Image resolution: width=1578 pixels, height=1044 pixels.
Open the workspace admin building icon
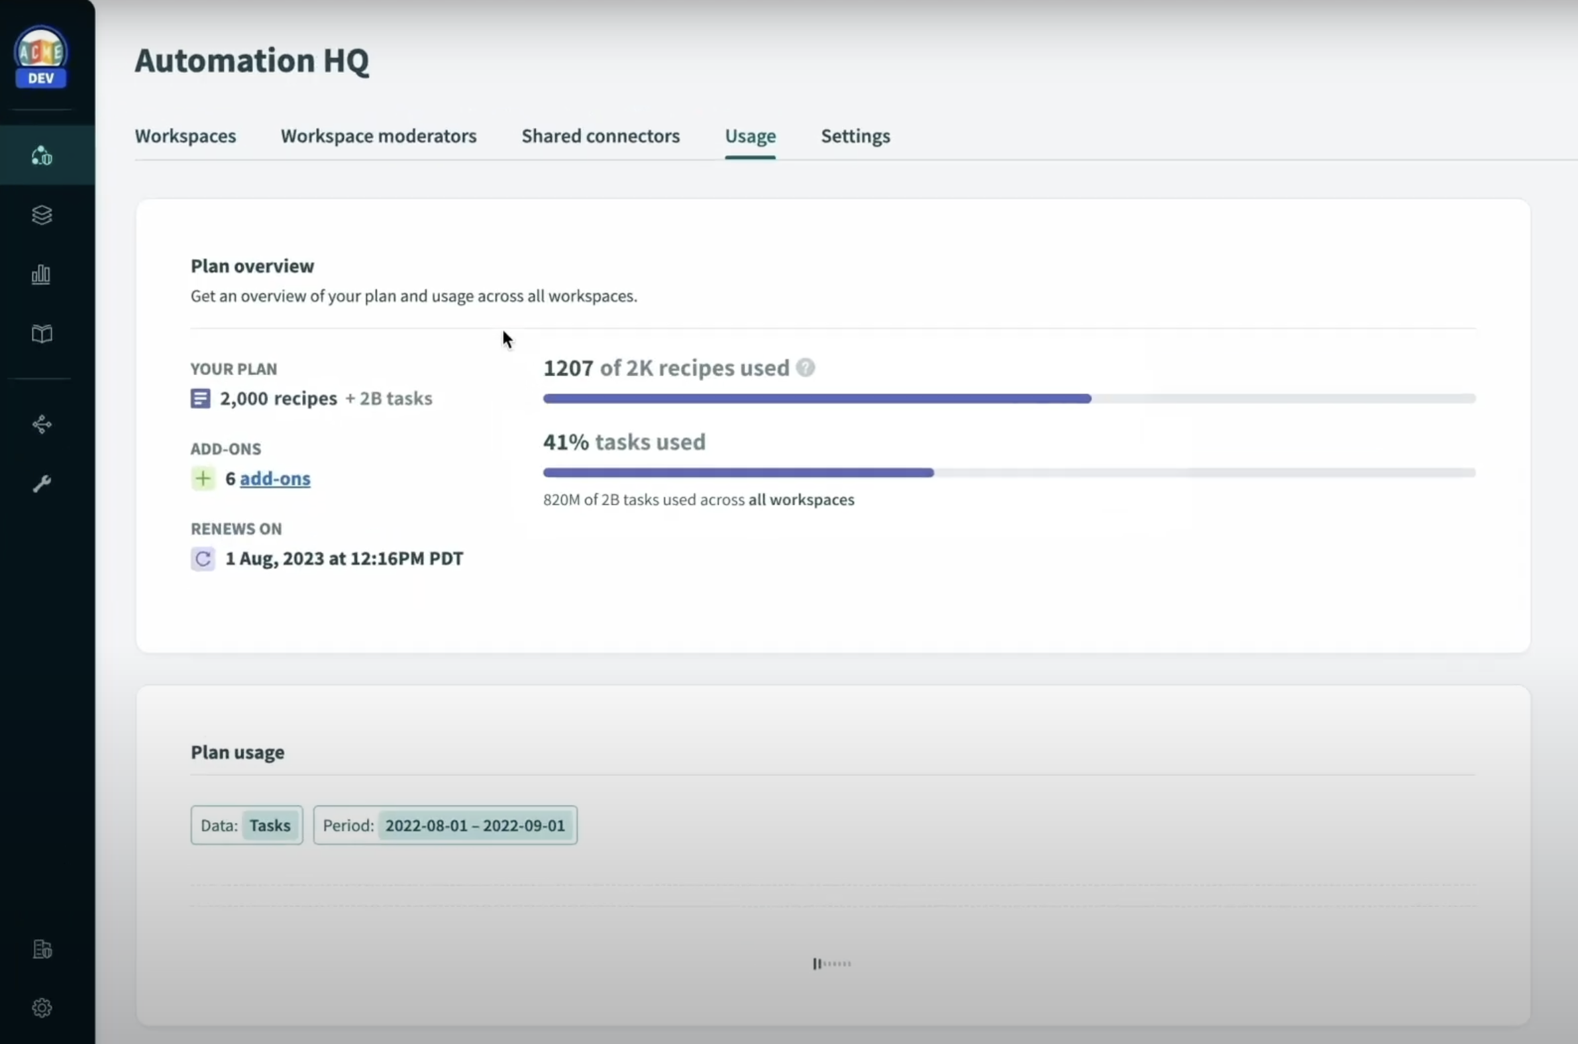[41, 949]
